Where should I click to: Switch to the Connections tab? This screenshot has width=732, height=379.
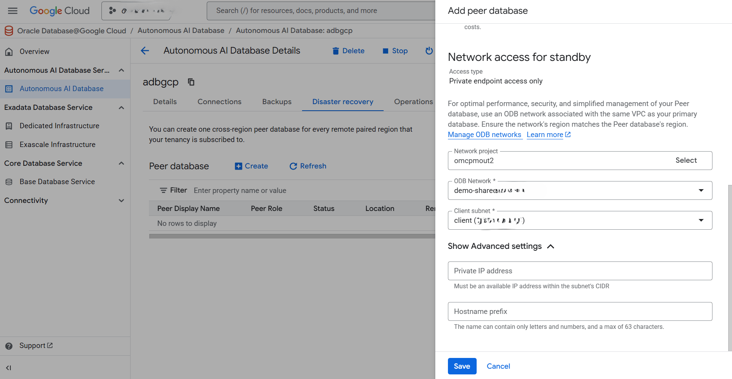(219, 101)
